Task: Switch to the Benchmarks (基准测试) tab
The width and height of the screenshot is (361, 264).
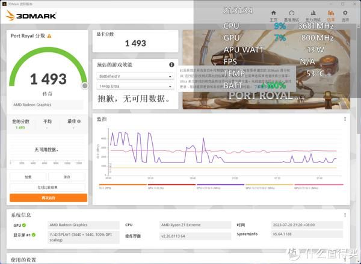Action: [x=292, y=15]
